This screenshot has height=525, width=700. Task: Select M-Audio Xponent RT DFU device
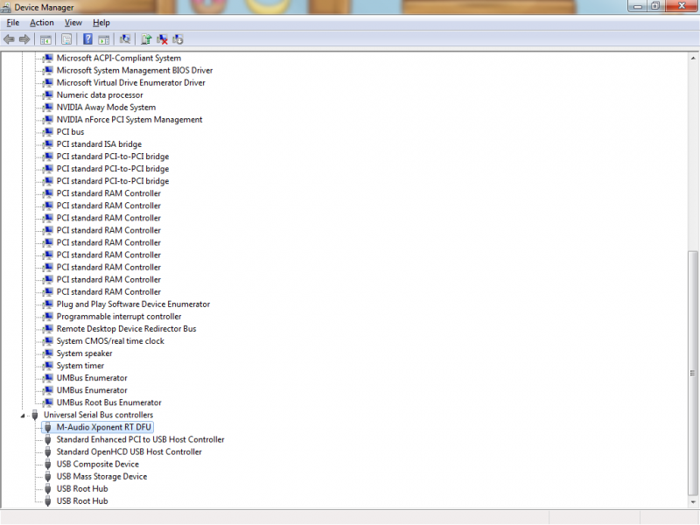click(x=103, y=427)
